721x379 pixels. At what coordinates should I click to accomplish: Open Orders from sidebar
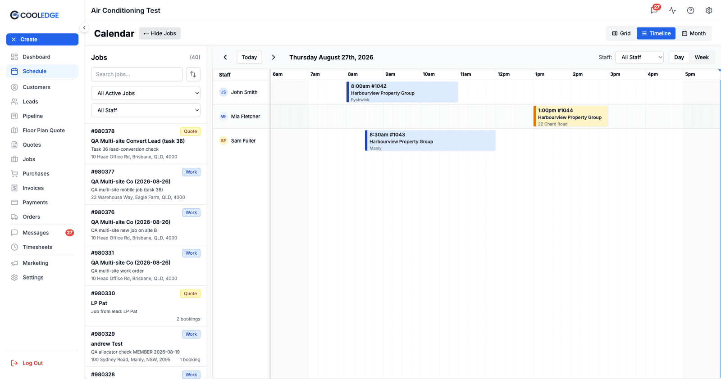[42, 217]
